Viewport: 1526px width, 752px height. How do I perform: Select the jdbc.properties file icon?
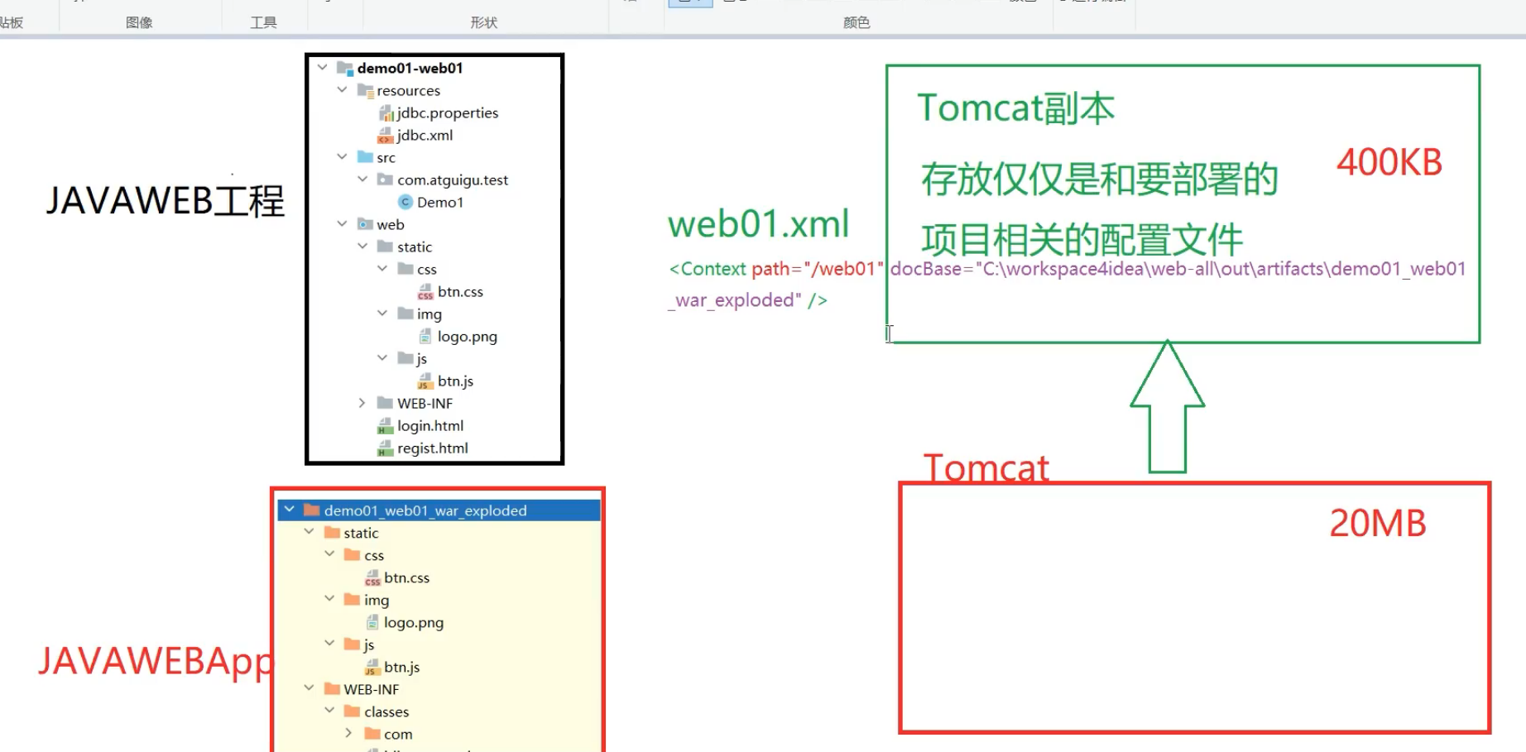point(386,113)
